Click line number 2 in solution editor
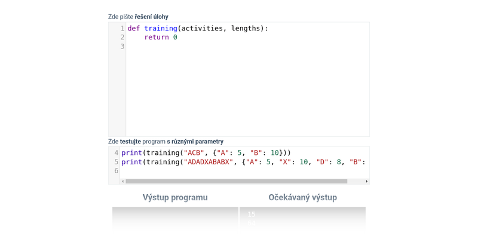Screen dimensions: 478x239 [122, 37]
